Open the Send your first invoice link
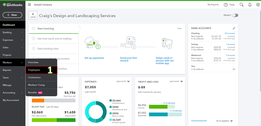The height and width of the screenshot is (126, 261). (x=129, y=59)
